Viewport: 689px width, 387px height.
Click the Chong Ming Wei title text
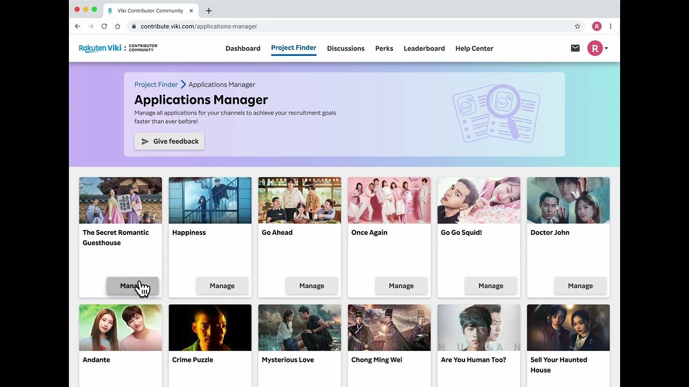[377, 360]
